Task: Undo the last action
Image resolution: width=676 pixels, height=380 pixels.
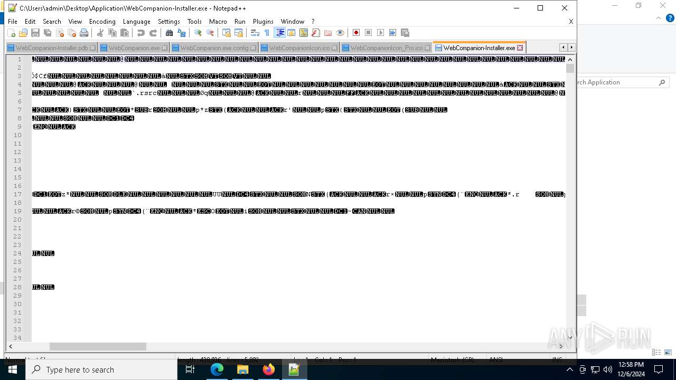Action: (x=141, y=33)
